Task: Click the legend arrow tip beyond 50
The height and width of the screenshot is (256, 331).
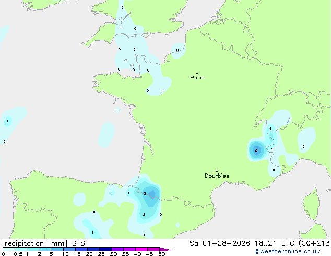Action: 166,249
